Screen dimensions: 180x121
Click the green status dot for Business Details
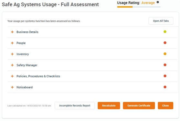[x=165, y=32]
